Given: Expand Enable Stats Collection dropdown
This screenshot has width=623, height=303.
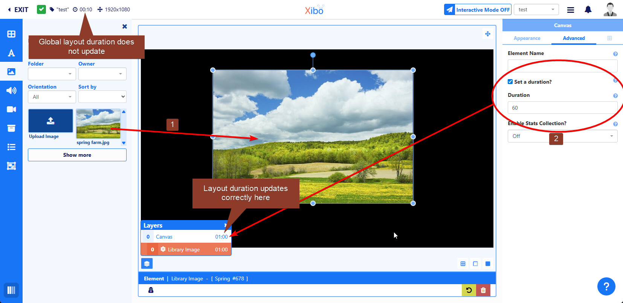Looking at the screenshot, I should click(x=562, y=136).
